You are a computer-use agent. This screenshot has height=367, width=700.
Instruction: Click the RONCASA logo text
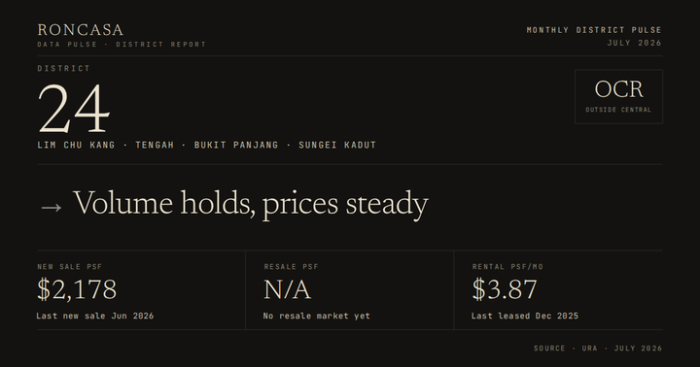coord(81,30)
